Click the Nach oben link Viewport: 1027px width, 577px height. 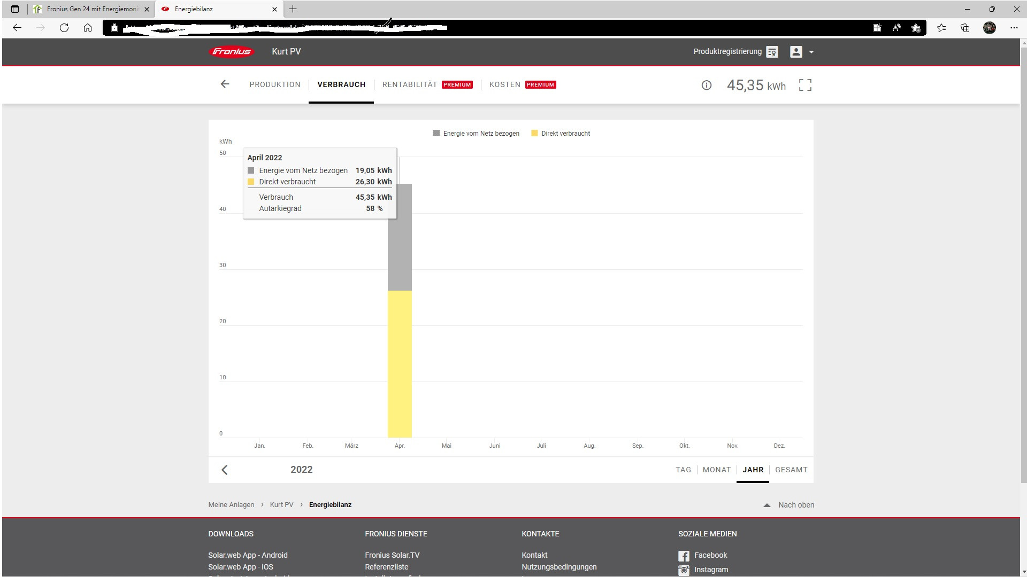pos(790,505)
